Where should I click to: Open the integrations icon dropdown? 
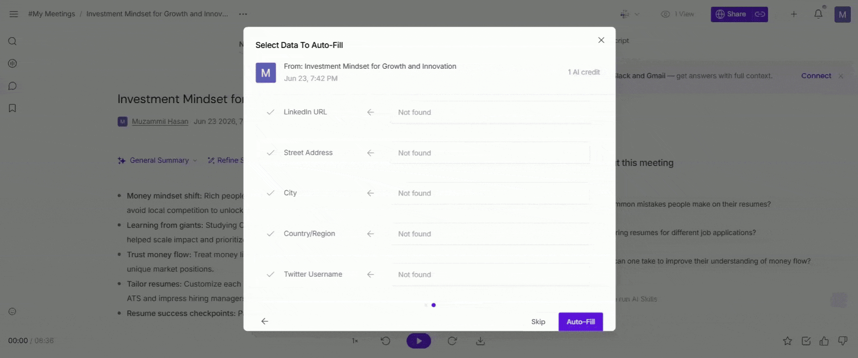[x=630, y=14]
